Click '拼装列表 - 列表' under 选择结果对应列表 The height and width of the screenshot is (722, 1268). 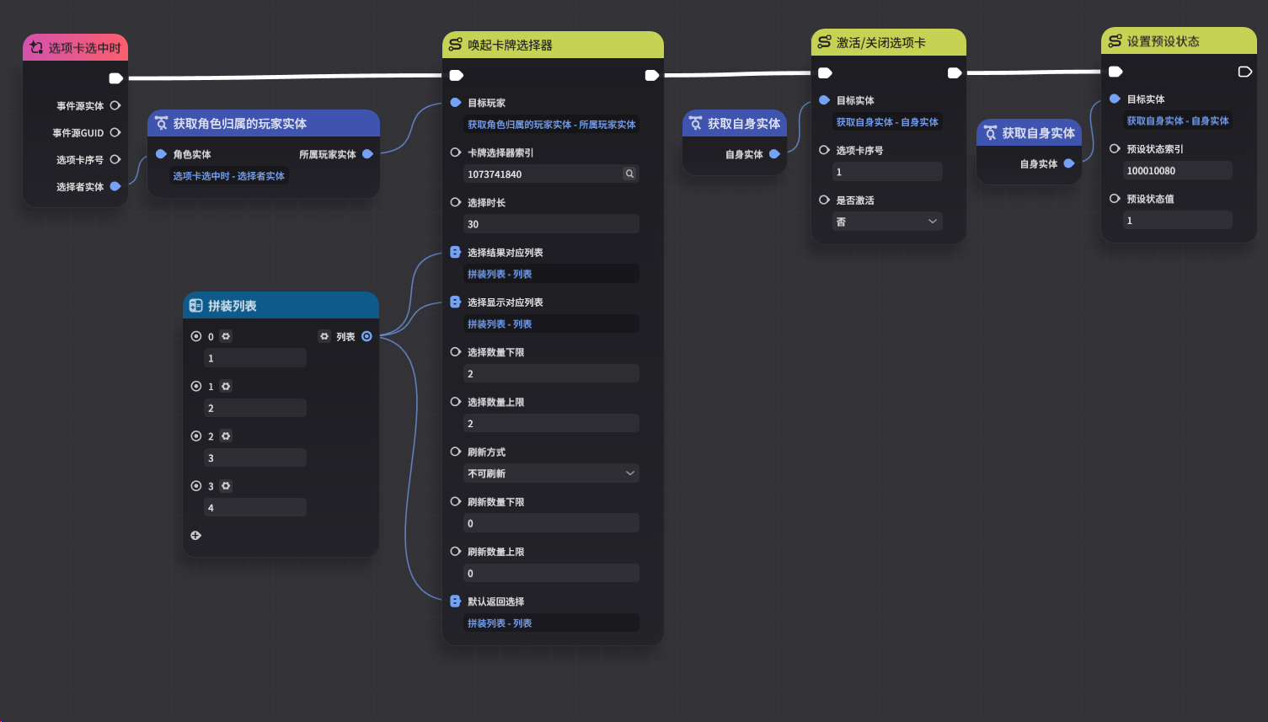coord(500,274)
